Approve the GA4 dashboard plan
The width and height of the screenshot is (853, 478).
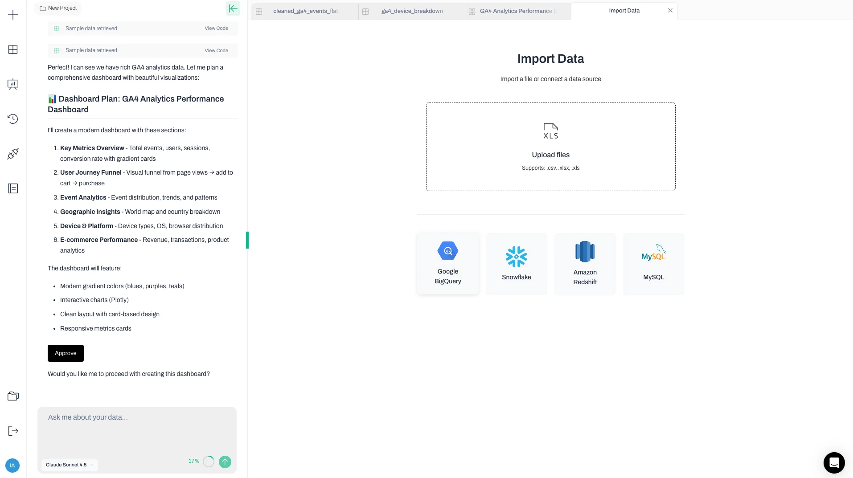(66, 353)
